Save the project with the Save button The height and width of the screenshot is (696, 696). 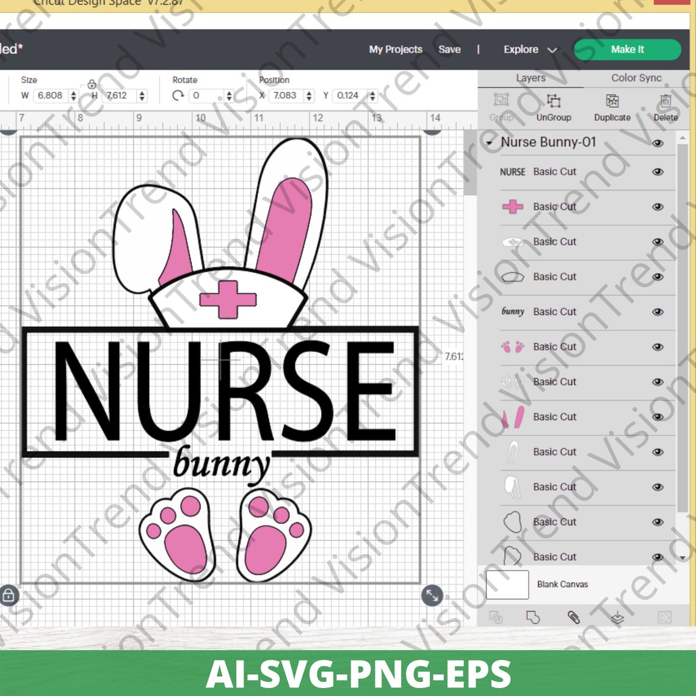pos(450,49)
